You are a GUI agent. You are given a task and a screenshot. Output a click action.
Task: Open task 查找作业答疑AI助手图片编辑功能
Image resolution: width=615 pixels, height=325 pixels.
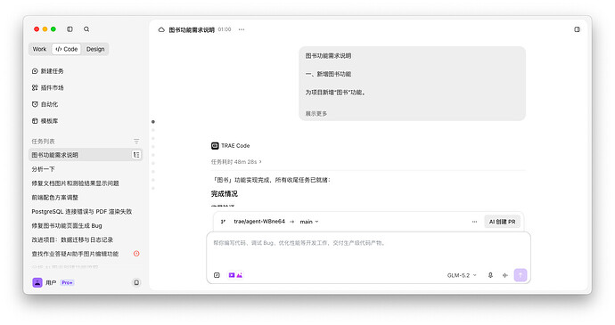tap(86, 254)
